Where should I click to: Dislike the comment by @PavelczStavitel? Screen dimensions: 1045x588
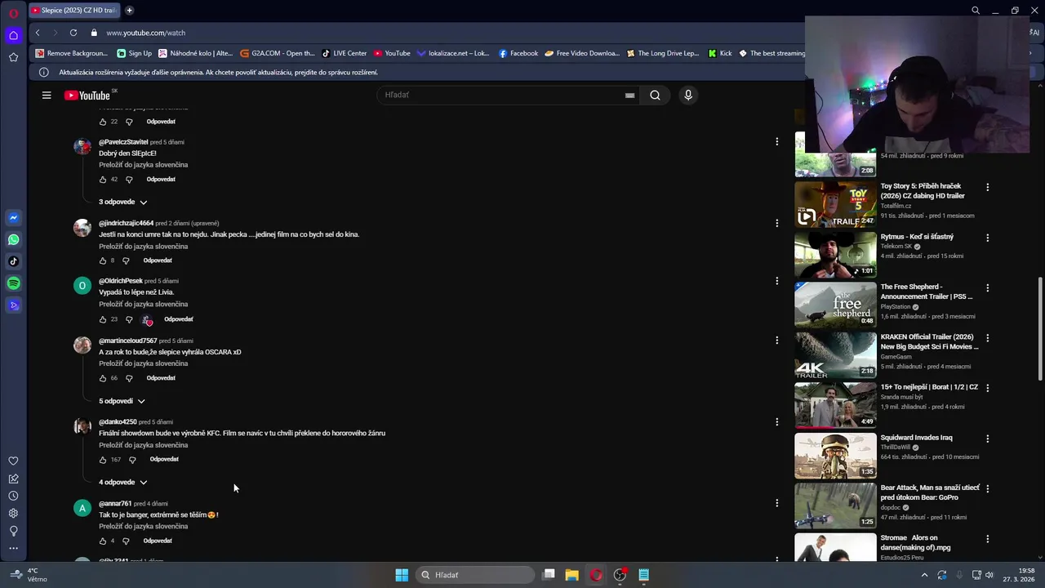[x=129, y=179]
